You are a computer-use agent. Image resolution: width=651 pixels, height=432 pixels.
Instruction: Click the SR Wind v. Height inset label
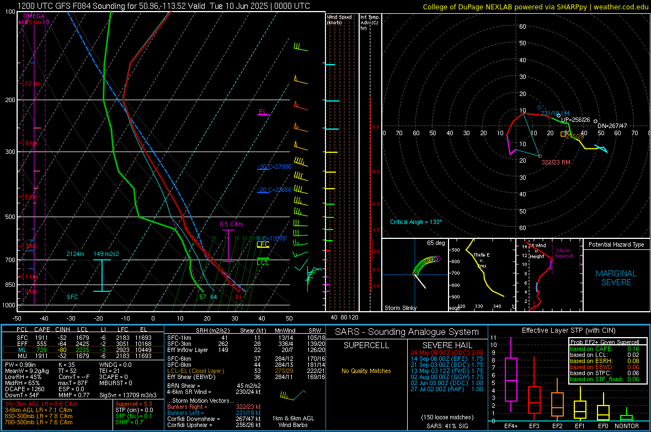(537, 251)
